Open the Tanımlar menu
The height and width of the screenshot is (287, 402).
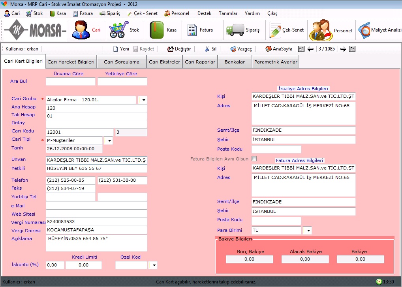228,13
